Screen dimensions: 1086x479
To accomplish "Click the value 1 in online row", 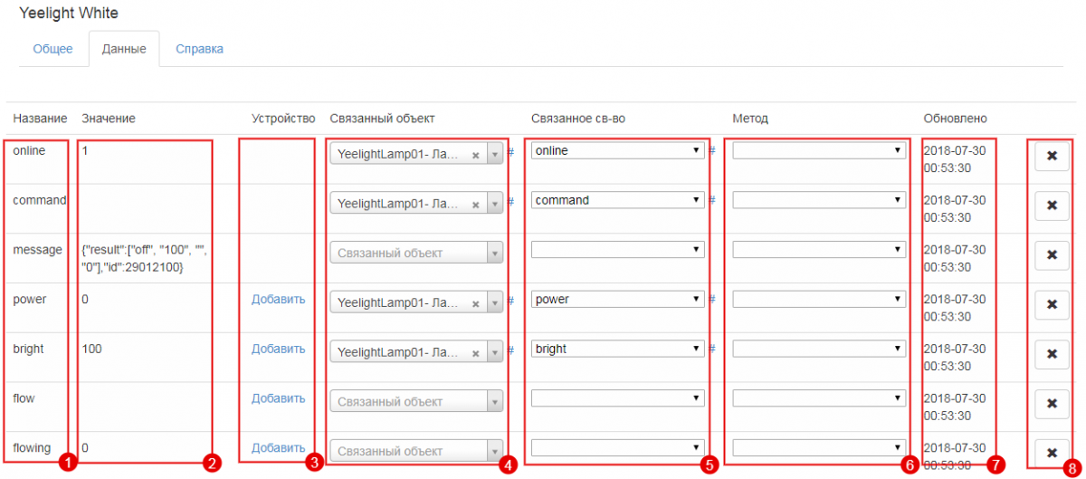I will [85, 150].
